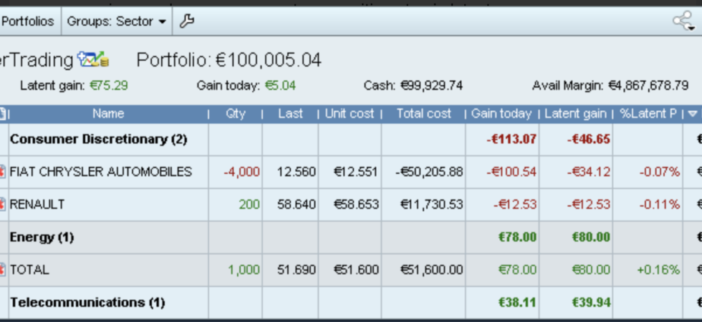This screenshot has height=322, width=702.
Task: Click the red icon beside TOTAL row
Action: [3, 270]
